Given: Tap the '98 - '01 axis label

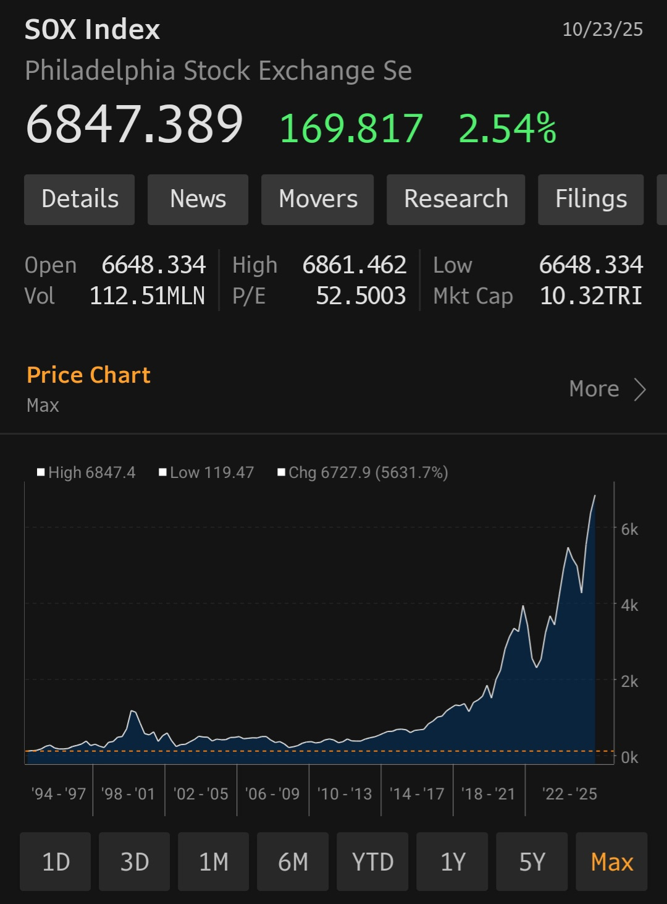Looking at the screenshot, I should pos(128,793).
